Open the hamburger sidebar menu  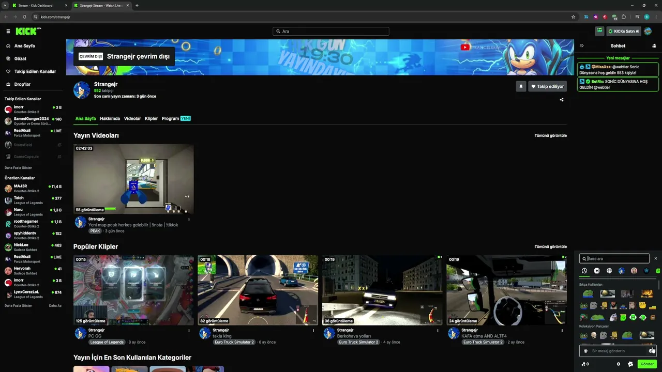pos(8,32)
